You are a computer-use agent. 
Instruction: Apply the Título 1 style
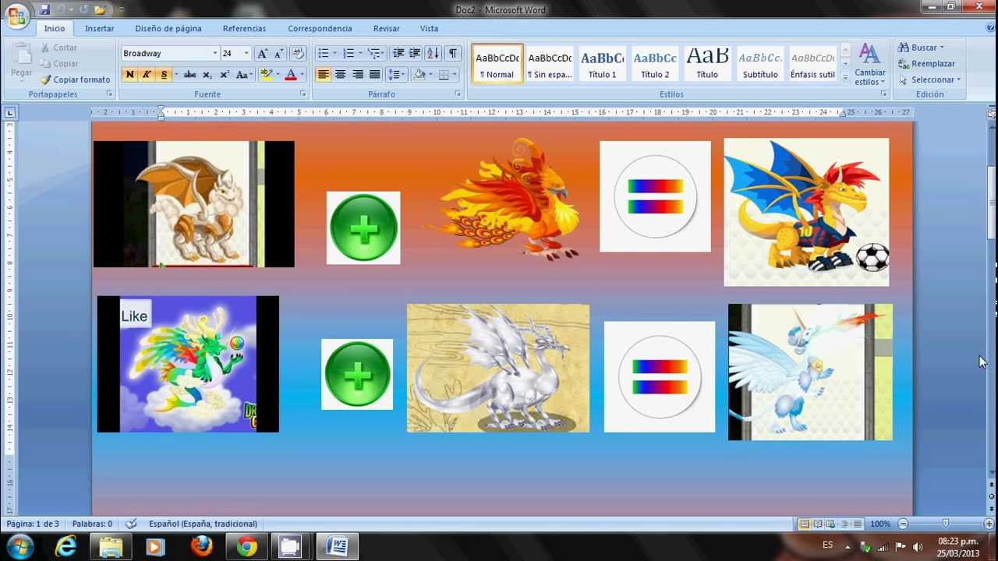(x=602, y=63)
